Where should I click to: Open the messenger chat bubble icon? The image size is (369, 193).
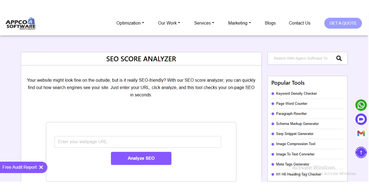(361, 119)
